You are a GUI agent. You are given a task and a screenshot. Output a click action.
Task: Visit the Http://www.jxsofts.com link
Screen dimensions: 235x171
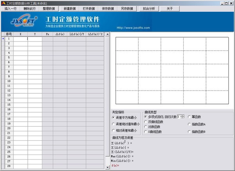pos(133,28)
